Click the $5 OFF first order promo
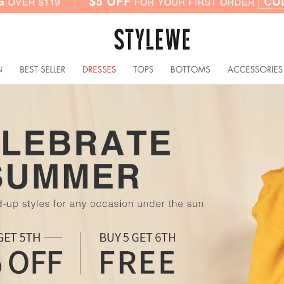The image size is (284, 284). point(172,3)
